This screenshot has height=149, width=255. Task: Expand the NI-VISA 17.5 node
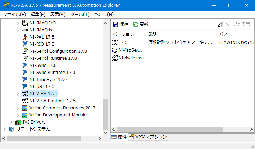(18, 94)
